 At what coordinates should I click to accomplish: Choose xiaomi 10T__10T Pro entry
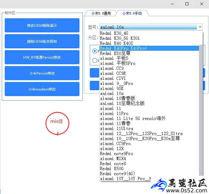tap(125, 179)
